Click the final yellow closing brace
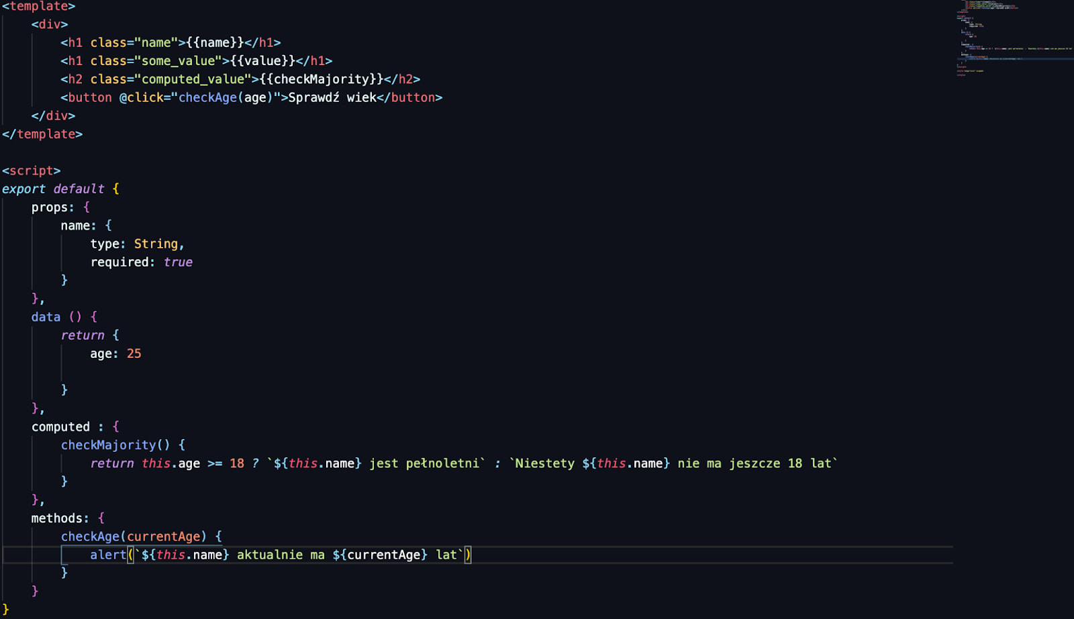 coord(5,610)
